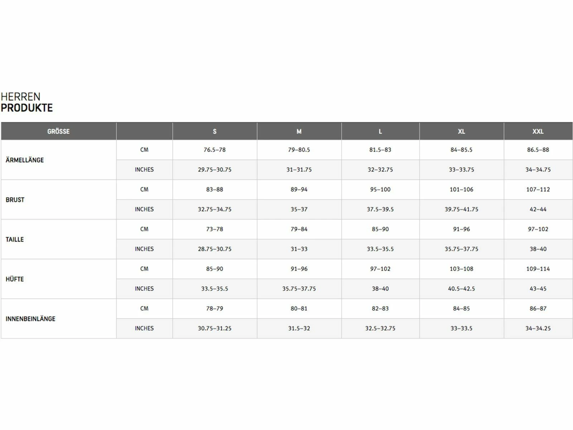Select the S size column header
The height and width of the screenshot is (430, 573).
point(215,132)
